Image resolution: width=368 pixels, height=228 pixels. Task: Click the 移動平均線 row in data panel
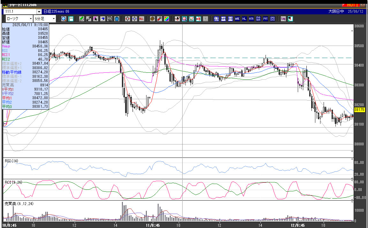[x=25, y=72]
